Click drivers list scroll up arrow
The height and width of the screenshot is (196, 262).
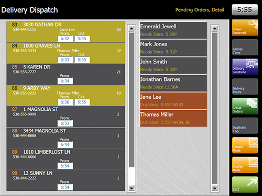pyautogui.click(x=215, y=29)
